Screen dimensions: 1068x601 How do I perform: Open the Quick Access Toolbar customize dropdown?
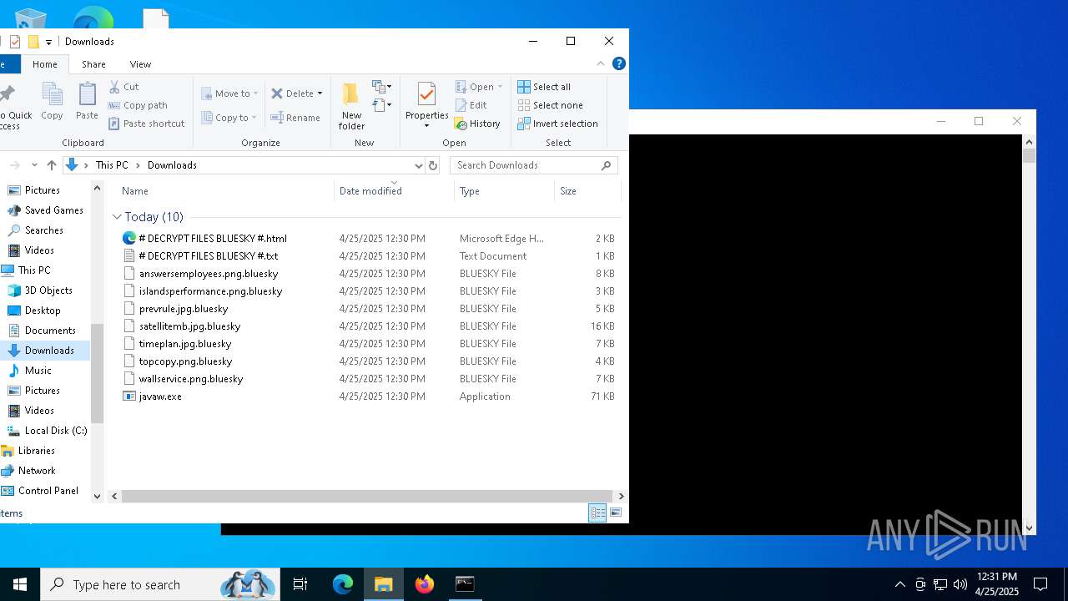[48, 42]
